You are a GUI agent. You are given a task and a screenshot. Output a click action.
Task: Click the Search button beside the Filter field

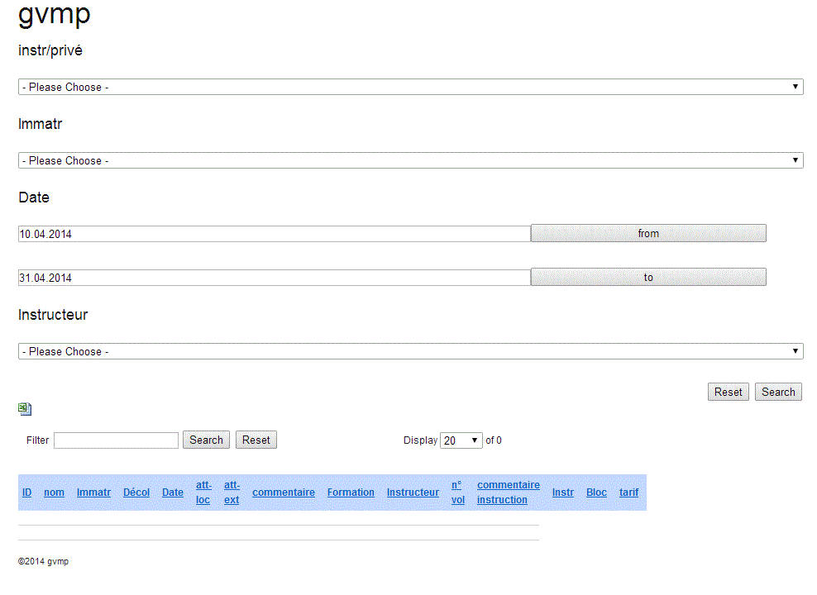coord(206,440)
